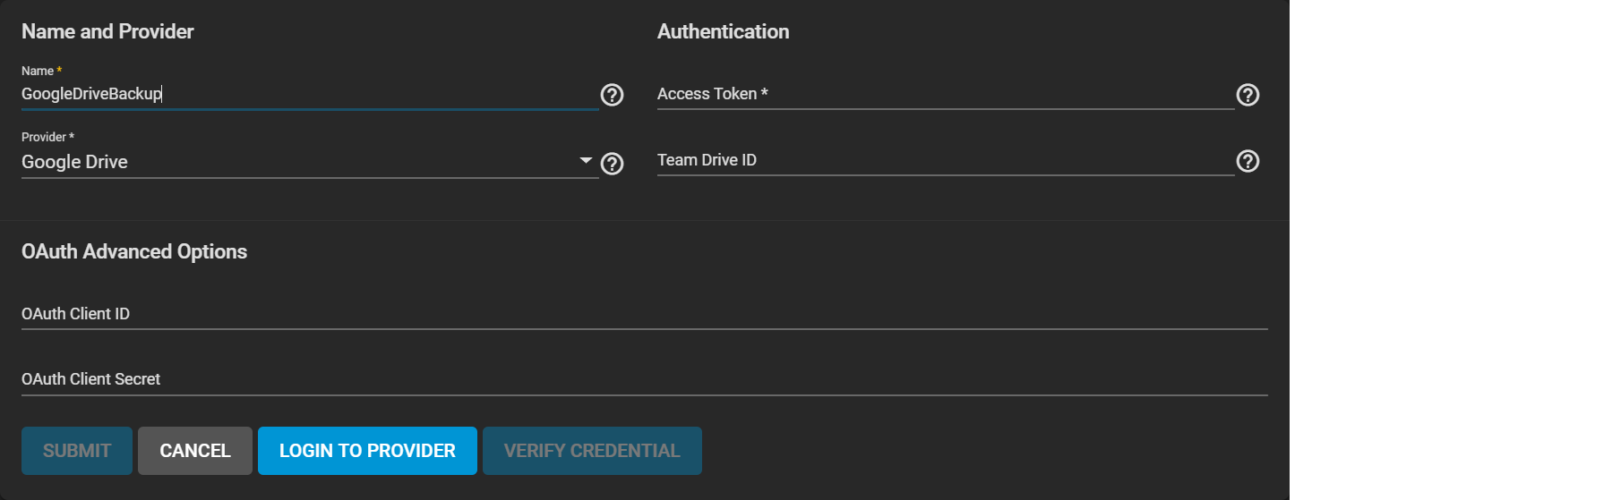Image resolution: width=1612 pixels, height=500 pixels.
Task: Focus the OAuth Client Secret field
Action: (x=645, y=379)
